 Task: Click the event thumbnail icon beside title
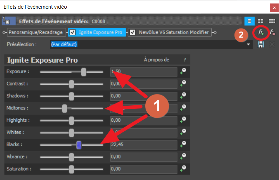(x=9, y=21)
